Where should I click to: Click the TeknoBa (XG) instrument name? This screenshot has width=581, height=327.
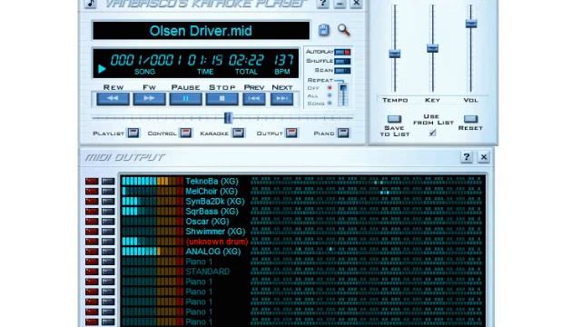[x=212, y=182]
